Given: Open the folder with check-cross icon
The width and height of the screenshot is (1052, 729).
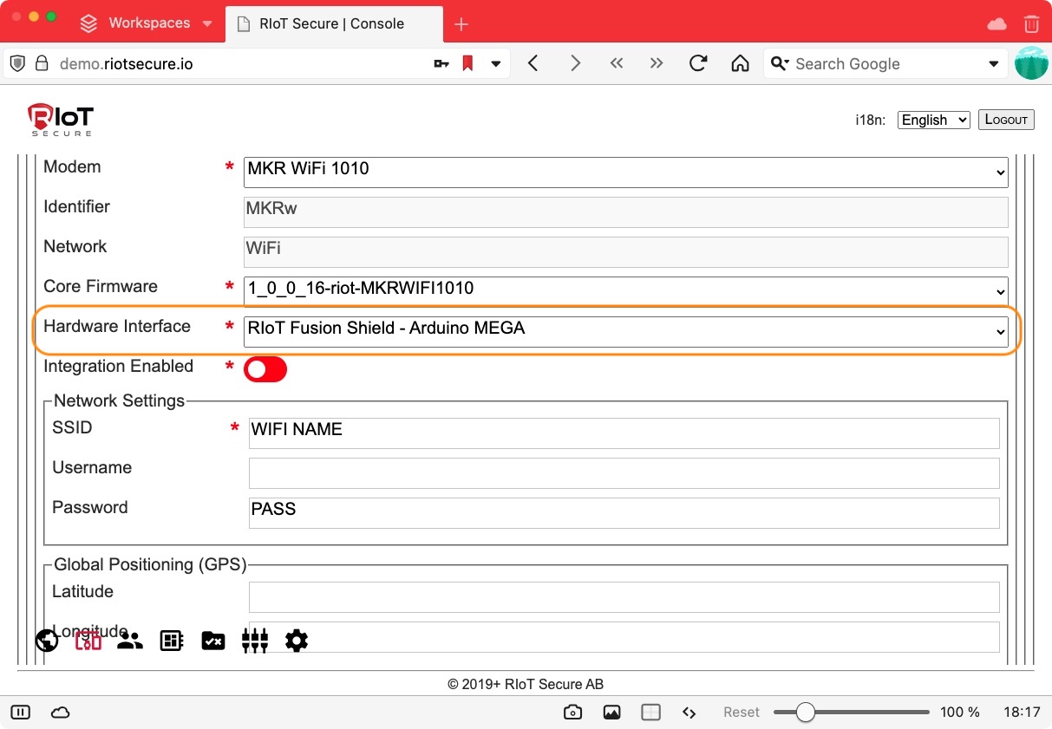Looking at the screenshot, I should click(213, 641).
